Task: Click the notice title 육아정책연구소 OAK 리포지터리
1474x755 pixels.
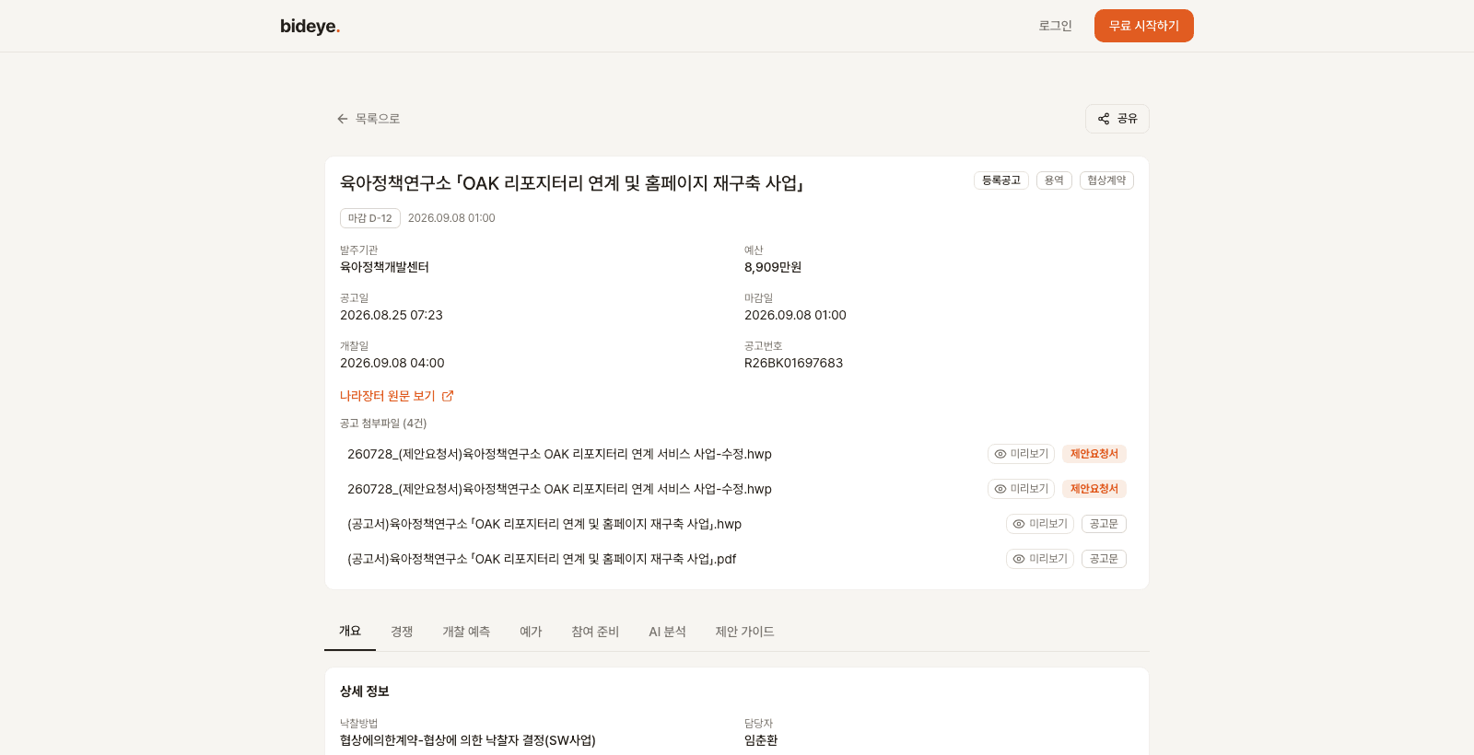Action: click(571, 183)
